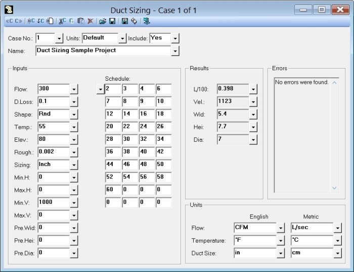Click schedule cell with value 14
The width and height of the screenshot is (354, 272).
pos(130,114)
